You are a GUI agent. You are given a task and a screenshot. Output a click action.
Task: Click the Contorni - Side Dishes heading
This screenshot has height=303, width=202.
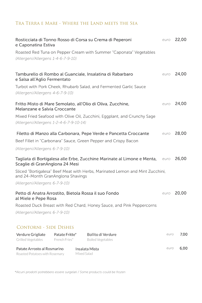(x=45, y=227)
